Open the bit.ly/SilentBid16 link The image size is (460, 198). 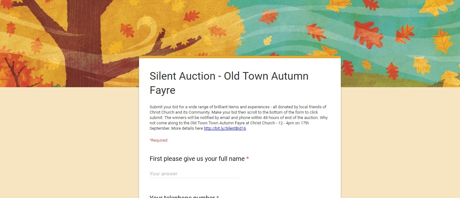click(225, 128)
